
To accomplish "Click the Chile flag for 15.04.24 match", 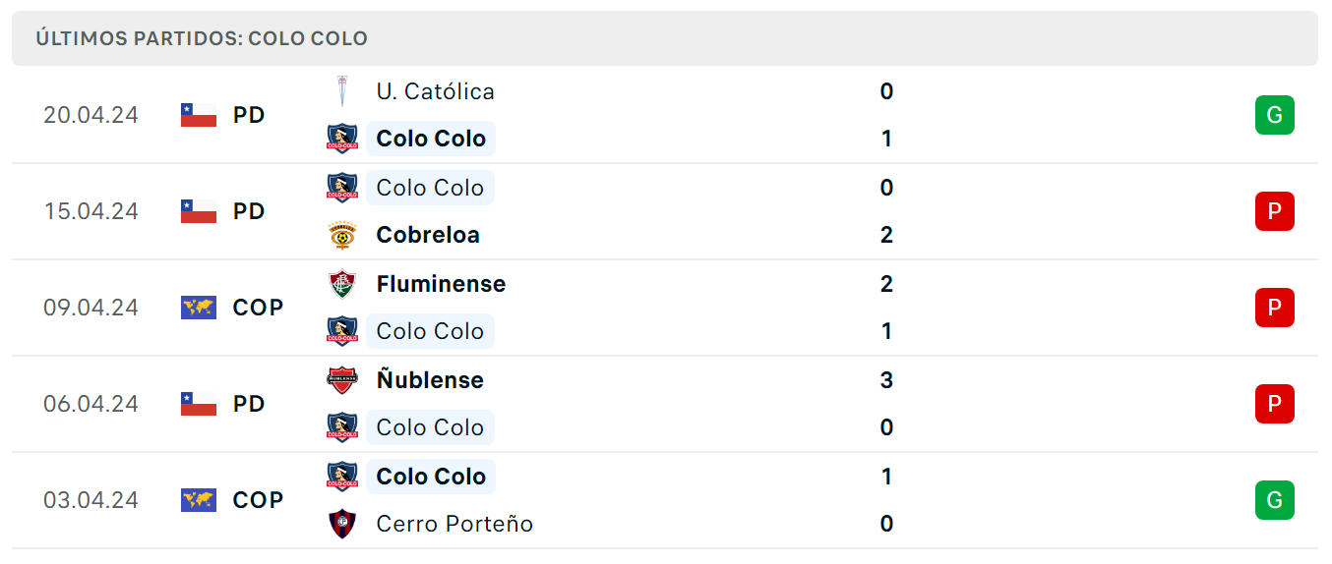I will pos(199,211).
